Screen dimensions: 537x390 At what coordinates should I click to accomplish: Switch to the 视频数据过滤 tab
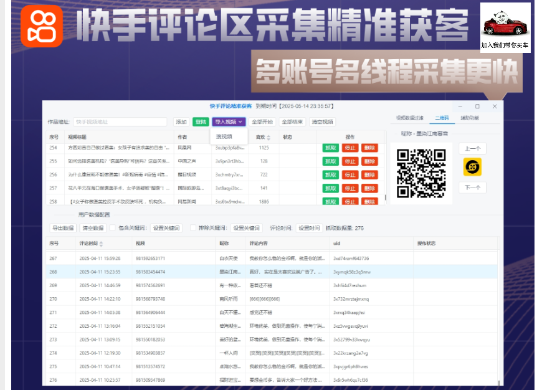tap(409, 118)
